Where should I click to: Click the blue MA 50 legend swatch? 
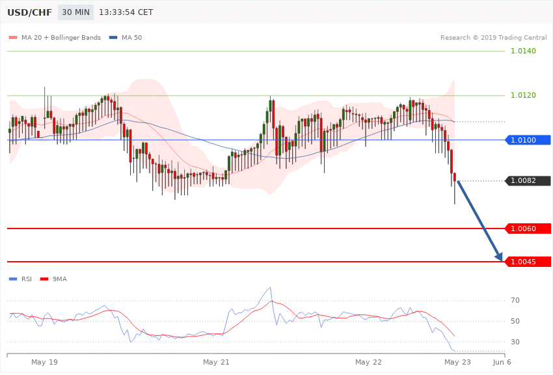coord(113,37)
